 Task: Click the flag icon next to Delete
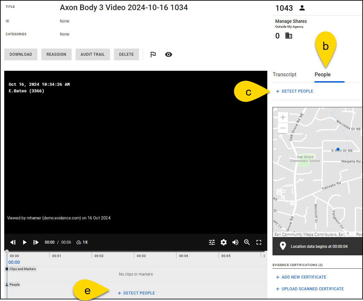[153, 54]
